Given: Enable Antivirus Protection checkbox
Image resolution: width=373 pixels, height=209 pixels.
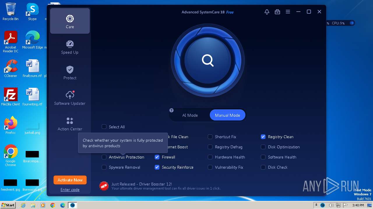Looking at the screenshot, I should 104,157.
